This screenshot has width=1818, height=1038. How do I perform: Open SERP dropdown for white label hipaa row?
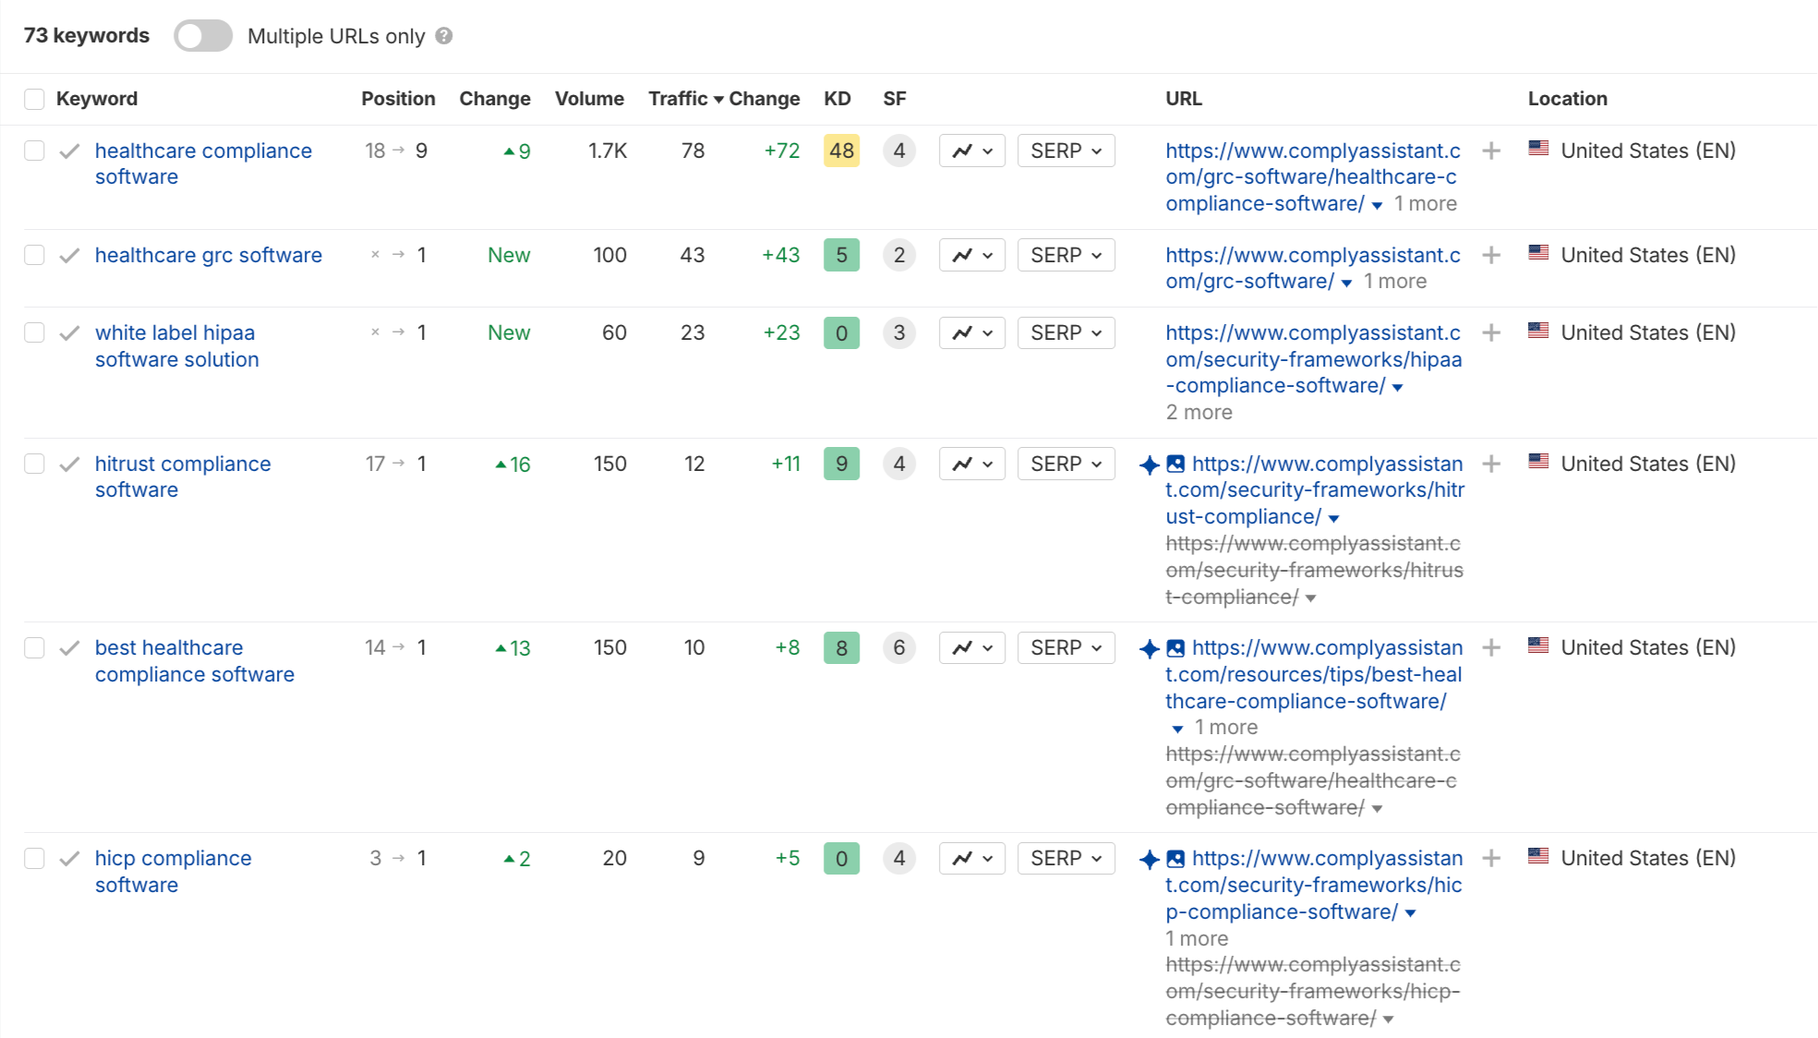point(1066,332)
